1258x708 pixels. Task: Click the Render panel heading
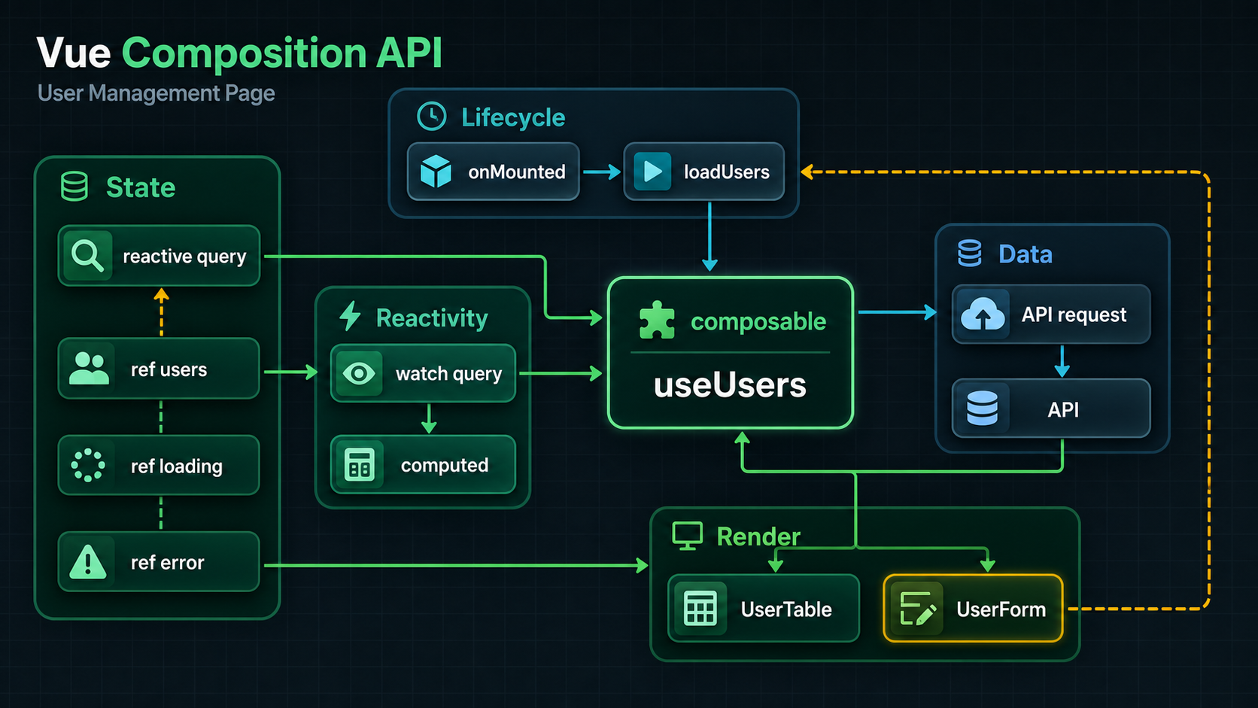tap(758, 536)
